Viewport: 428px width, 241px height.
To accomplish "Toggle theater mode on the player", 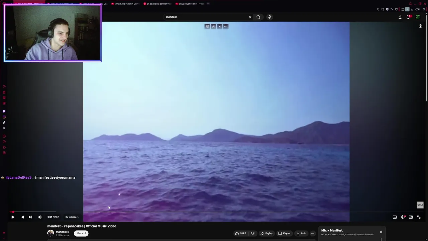I will pos(411,217).
